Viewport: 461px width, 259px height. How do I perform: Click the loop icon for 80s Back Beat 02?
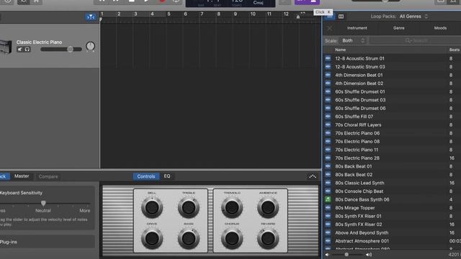click(x=328, y=174)
